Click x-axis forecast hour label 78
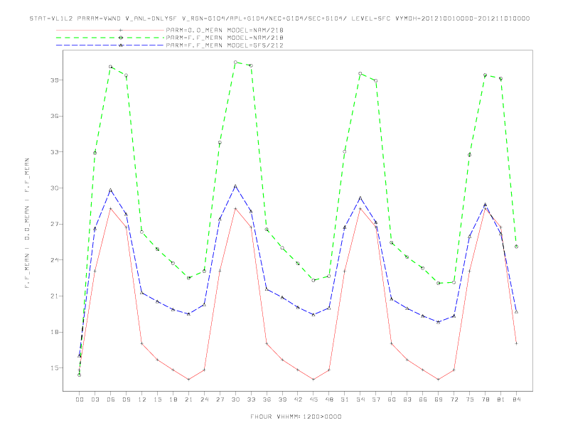The width and height of the screenshot is (563, 435). point(485,399)
